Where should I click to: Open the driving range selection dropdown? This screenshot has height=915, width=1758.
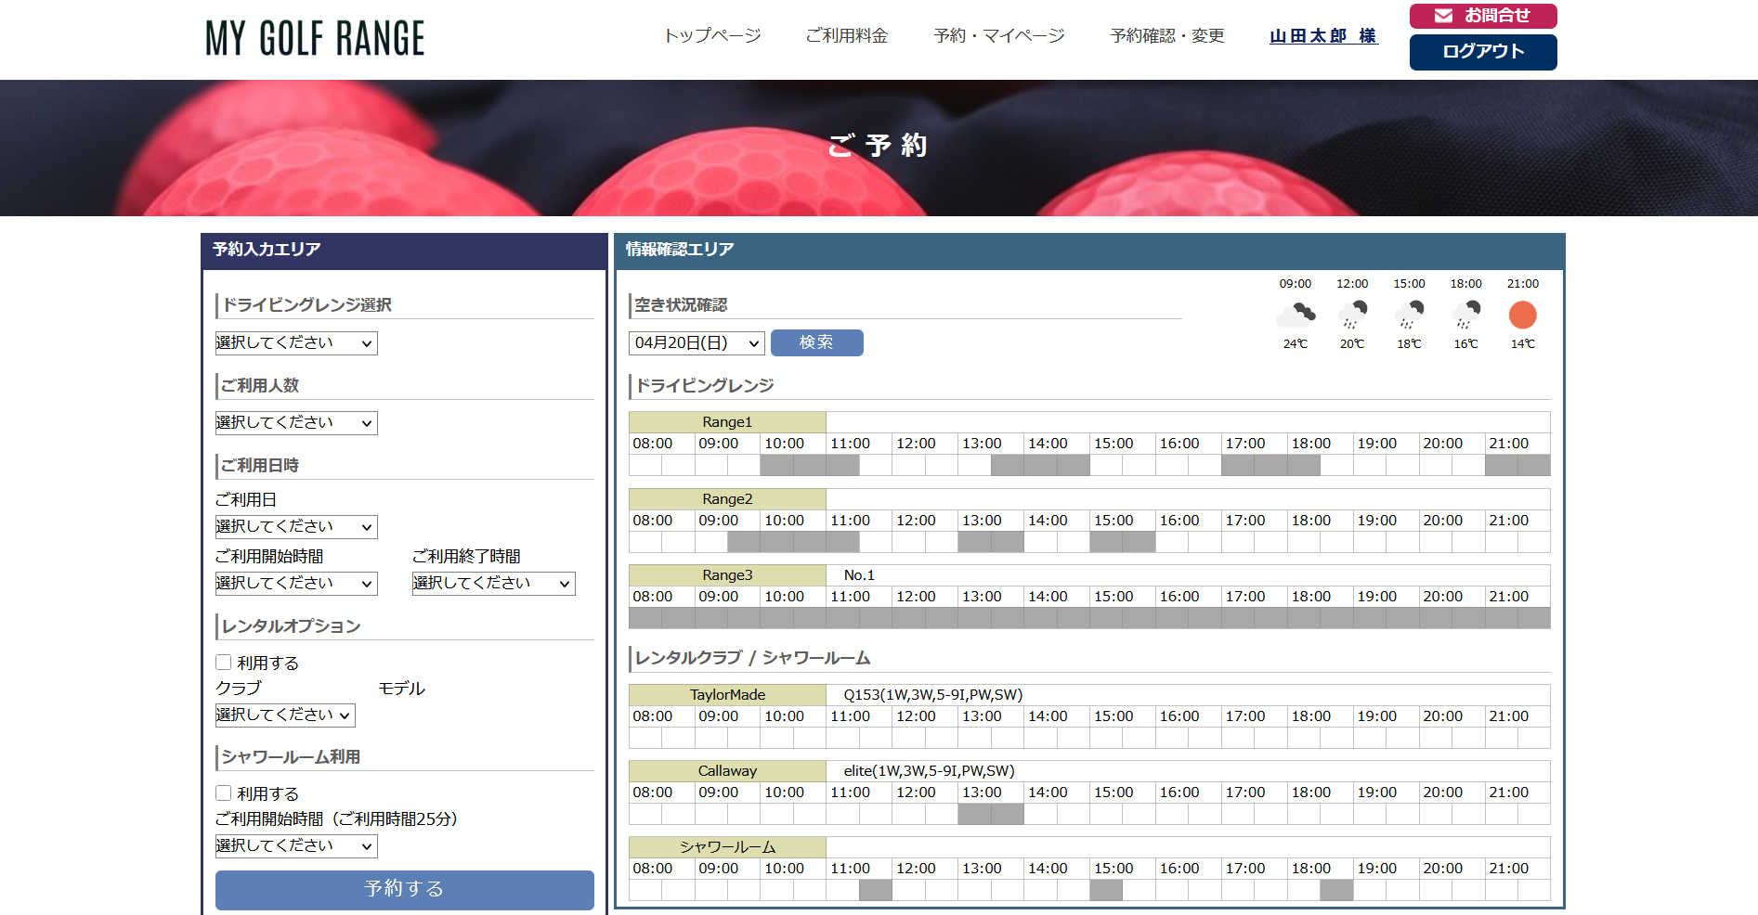point(296,343)
